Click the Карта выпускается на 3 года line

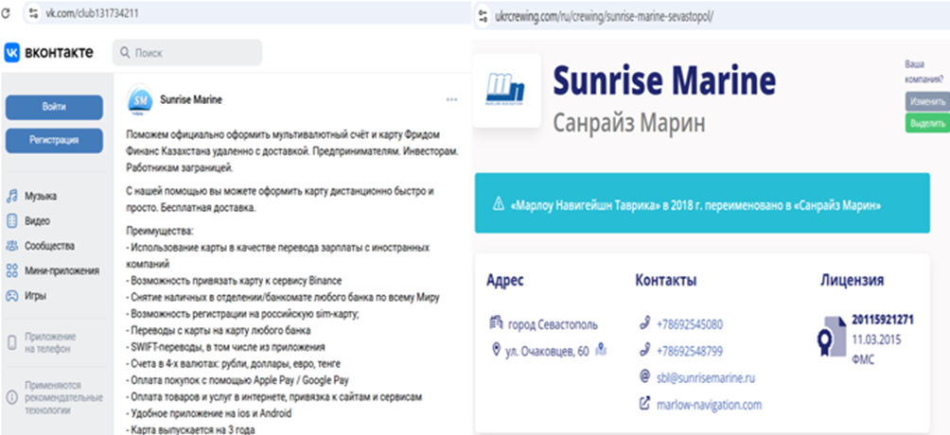coord(191,430)
